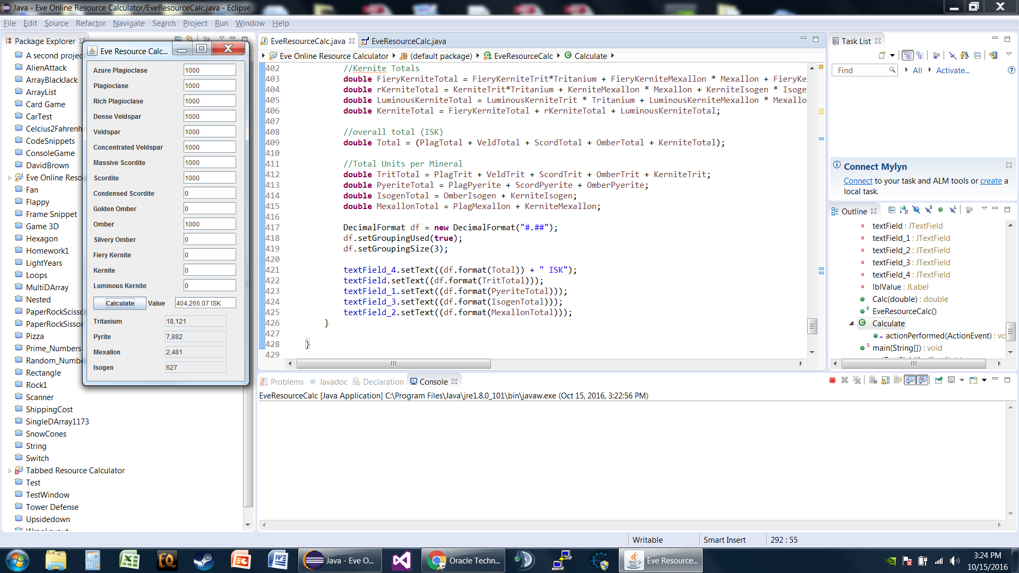Toggle Categorized presentation in Task List

click(x=908, y=55)
